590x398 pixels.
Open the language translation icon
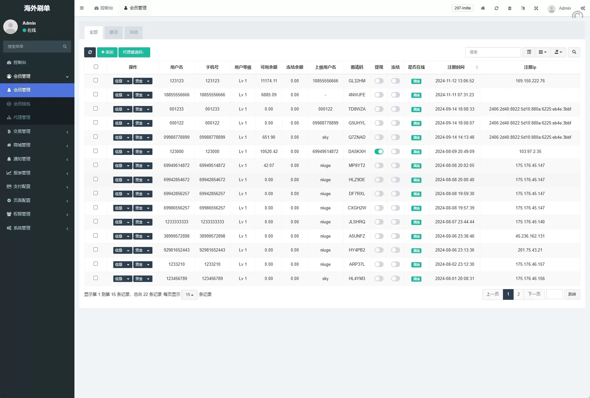click(x=523, y=8)
